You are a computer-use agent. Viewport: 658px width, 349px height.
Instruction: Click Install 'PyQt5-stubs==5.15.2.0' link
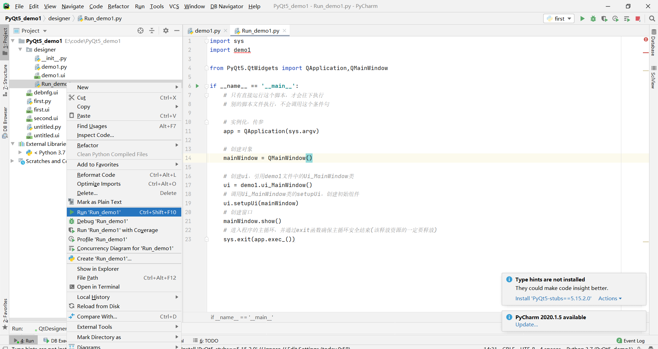(553, 299)
